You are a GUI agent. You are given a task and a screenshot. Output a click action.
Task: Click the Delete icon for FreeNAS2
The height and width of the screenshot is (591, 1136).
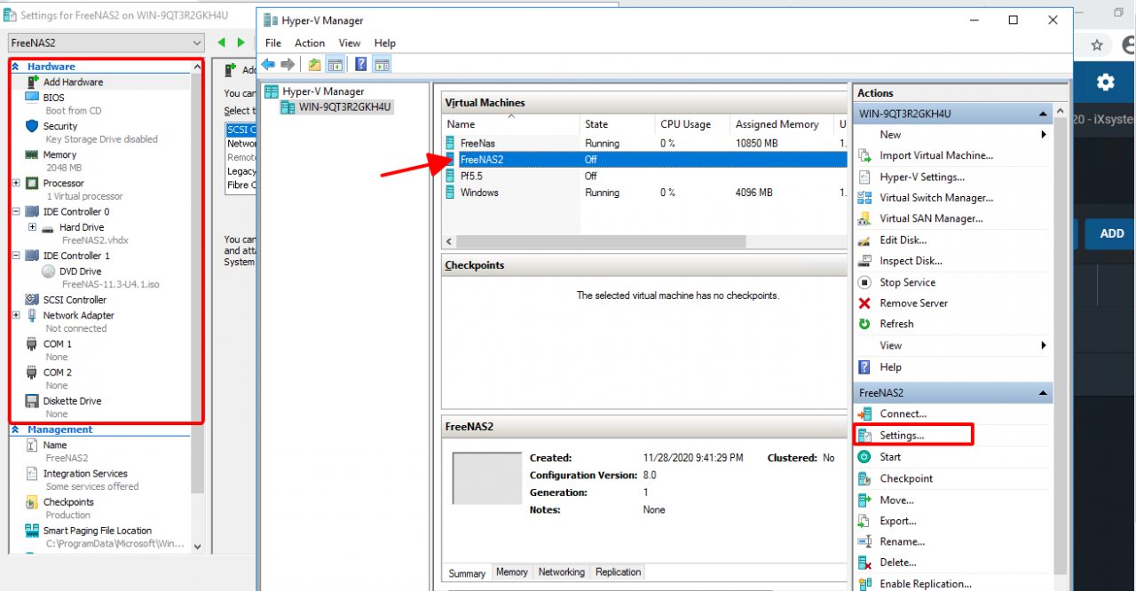pos(864,563)
